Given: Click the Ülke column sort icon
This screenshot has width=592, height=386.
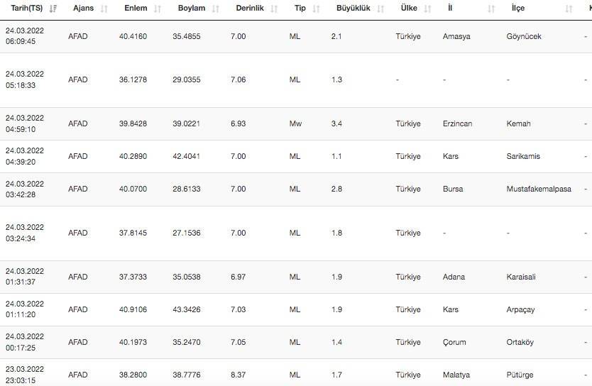Looking at the screenshot, I should pyautogui.click(x=428, y=9).
